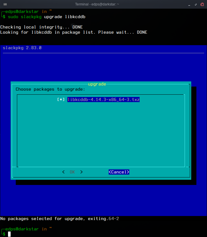Click the Cancel button
This screenshot has width=207, height=237.
point(119,172)
